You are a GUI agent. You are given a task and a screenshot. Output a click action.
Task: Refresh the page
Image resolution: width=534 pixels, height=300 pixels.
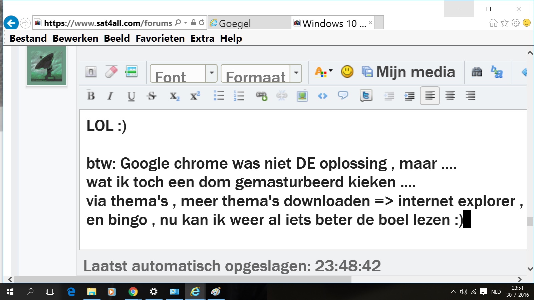point(202,22)
